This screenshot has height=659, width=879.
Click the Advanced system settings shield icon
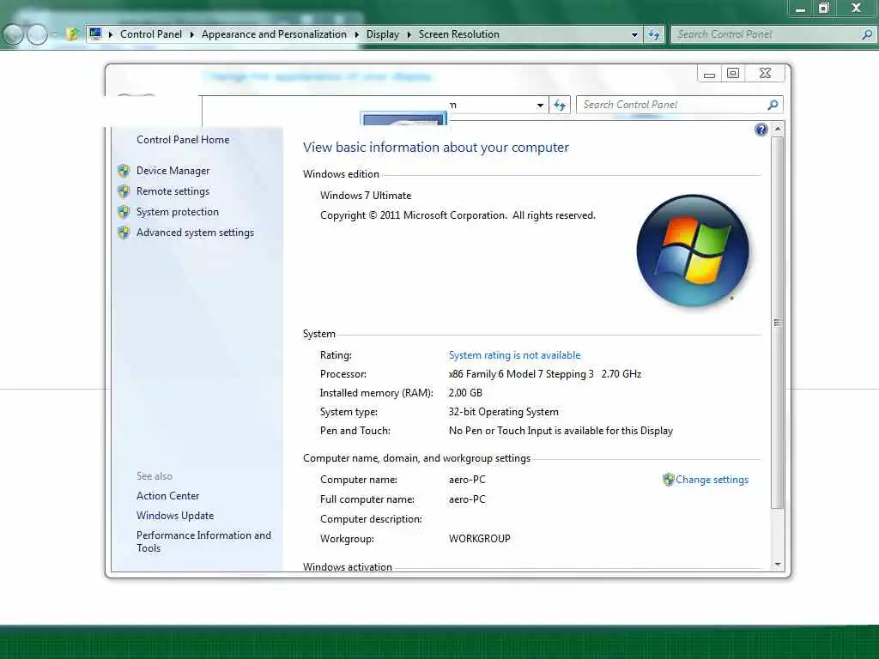[124, 233]
